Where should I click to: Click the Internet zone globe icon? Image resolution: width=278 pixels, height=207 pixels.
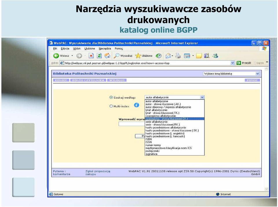coord(218,194)
